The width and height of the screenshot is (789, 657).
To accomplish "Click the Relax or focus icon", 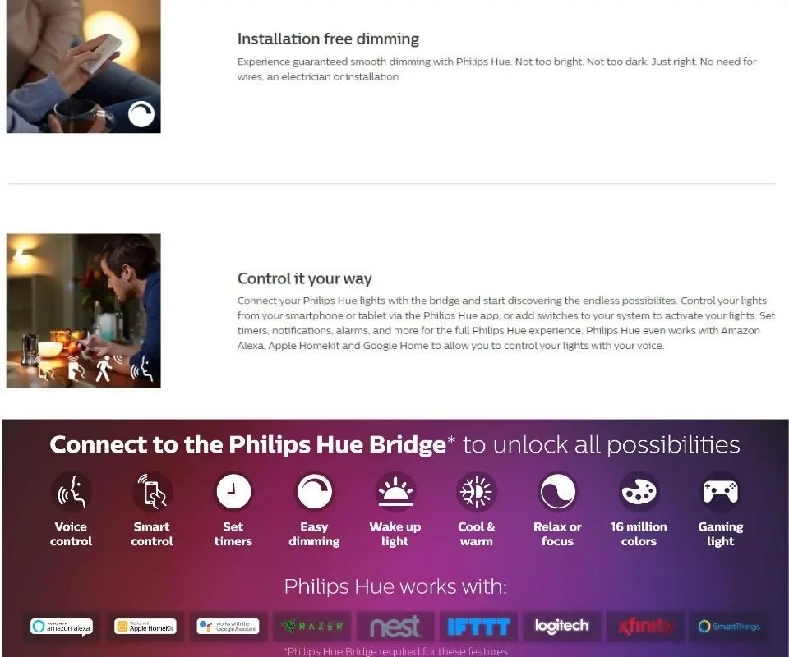I will (x=557, y=492).
